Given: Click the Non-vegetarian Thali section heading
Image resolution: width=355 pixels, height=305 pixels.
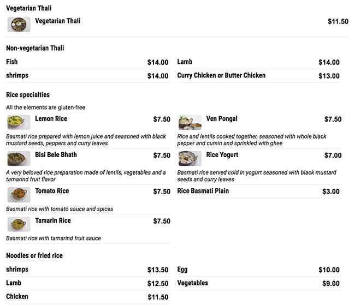Looking at the screenshot, I should [x=35, y=48].
